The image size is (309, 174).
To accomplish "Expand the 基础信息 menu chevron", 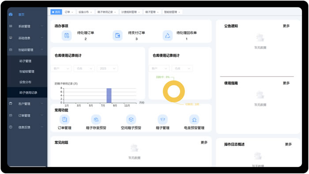I will (x=42, y=38).
